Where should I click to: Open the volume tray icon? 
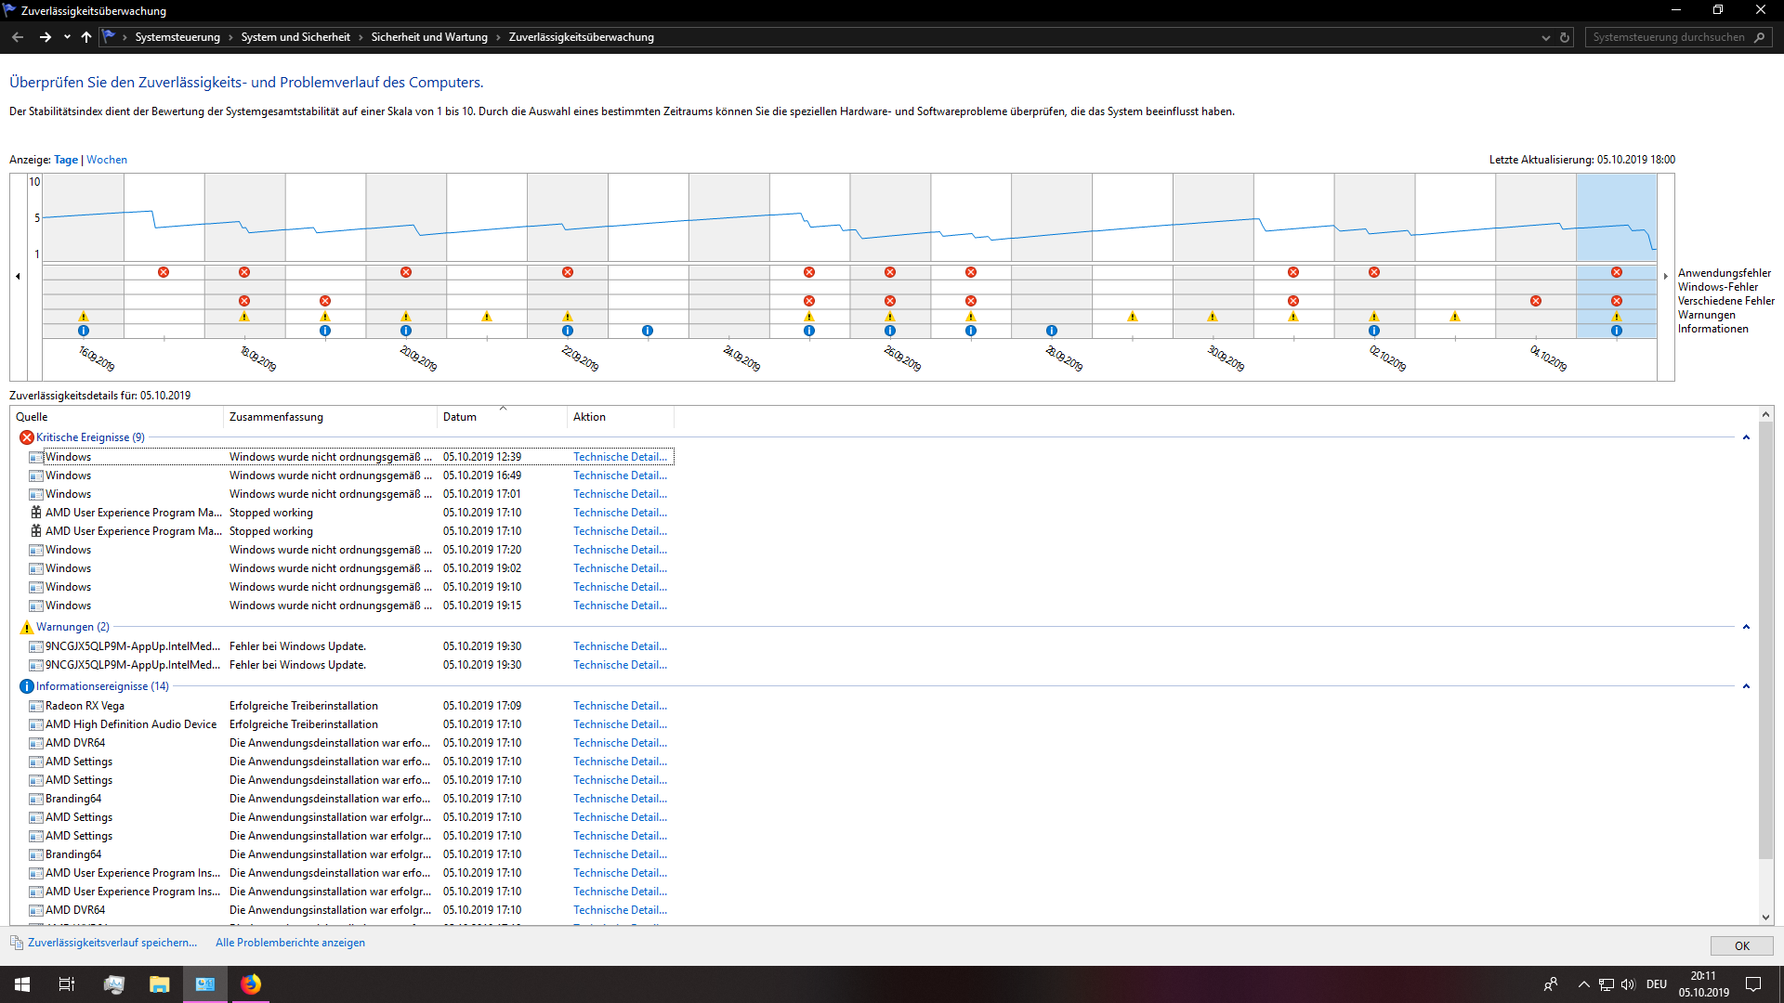pyautogui.click(x=1628, y=984)
